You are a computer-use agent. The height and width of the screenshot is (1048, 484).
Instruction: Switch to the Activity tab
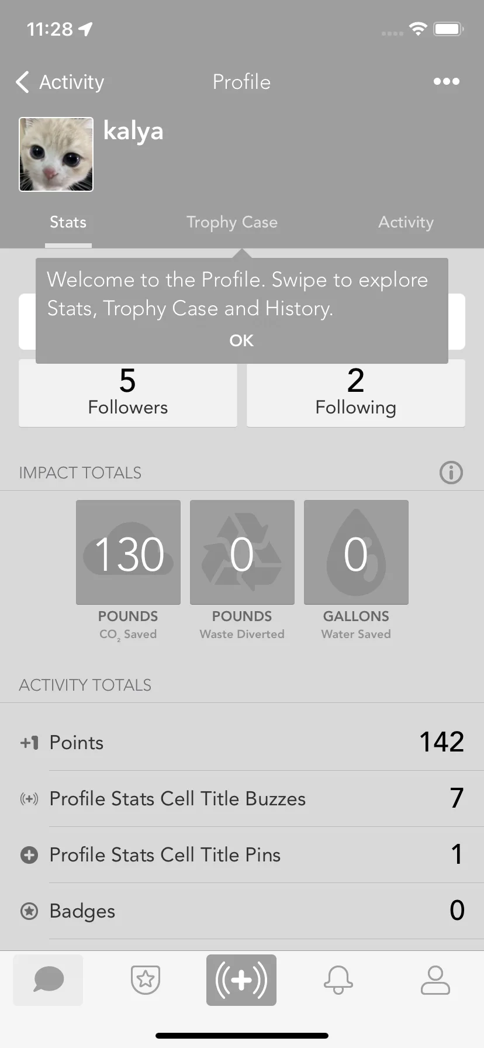point(406,222)
